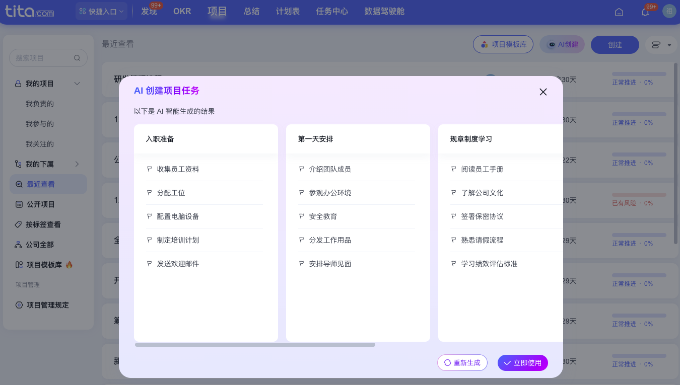Click the 项目管理规定 gear icon
680x385 pixels.
pyautogui.click(x=20, y=304)
